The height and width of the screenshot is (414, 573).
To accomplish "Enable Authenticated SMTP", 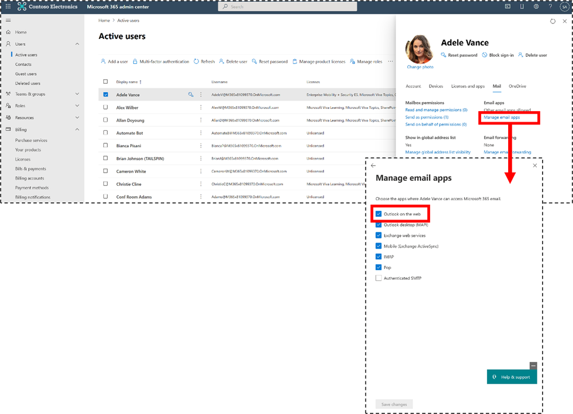I will click(x=379, y=278).
